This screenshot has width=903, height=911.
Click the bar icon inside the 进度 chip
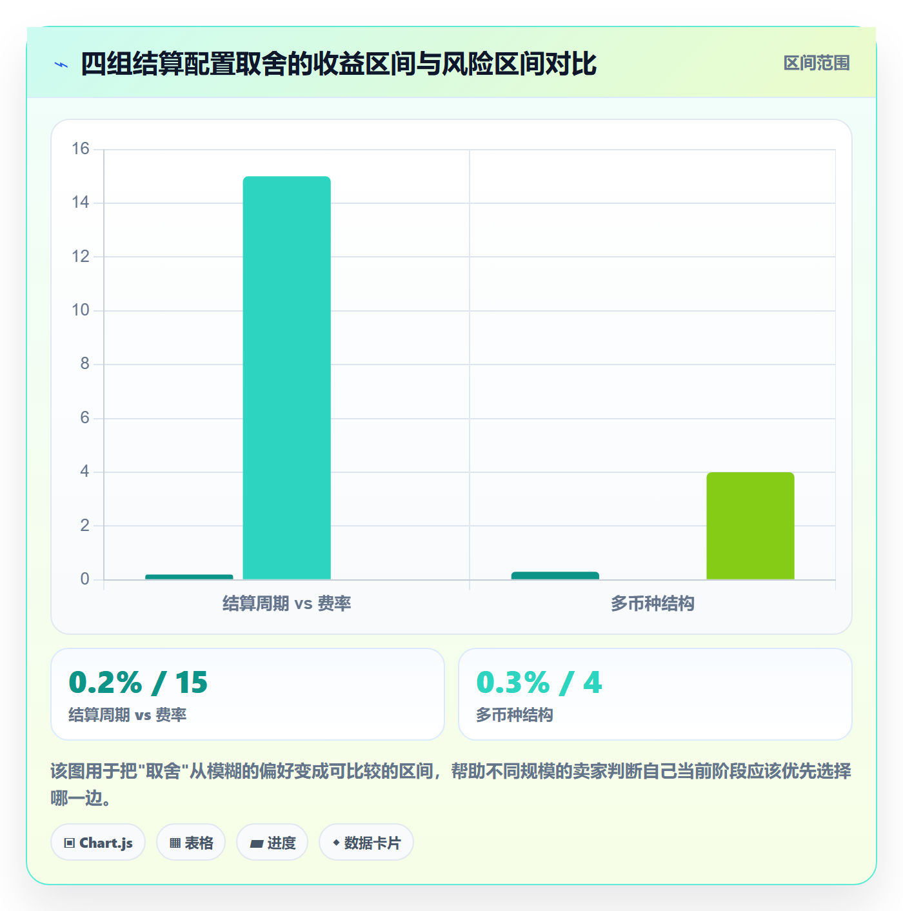pyautogui.click(x=257, y=843)
